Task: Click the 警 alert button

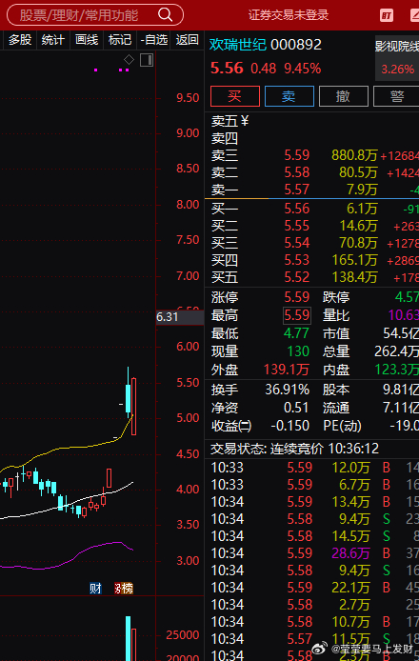Action: 397,96
